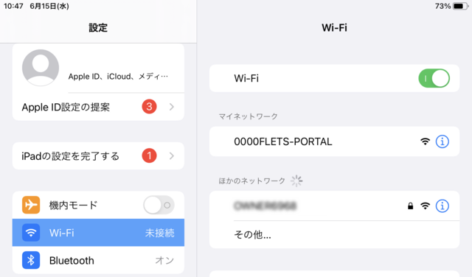Select Wi-Fi row in settings sidebar
This screenshot has width=472, height=277.
98,233
